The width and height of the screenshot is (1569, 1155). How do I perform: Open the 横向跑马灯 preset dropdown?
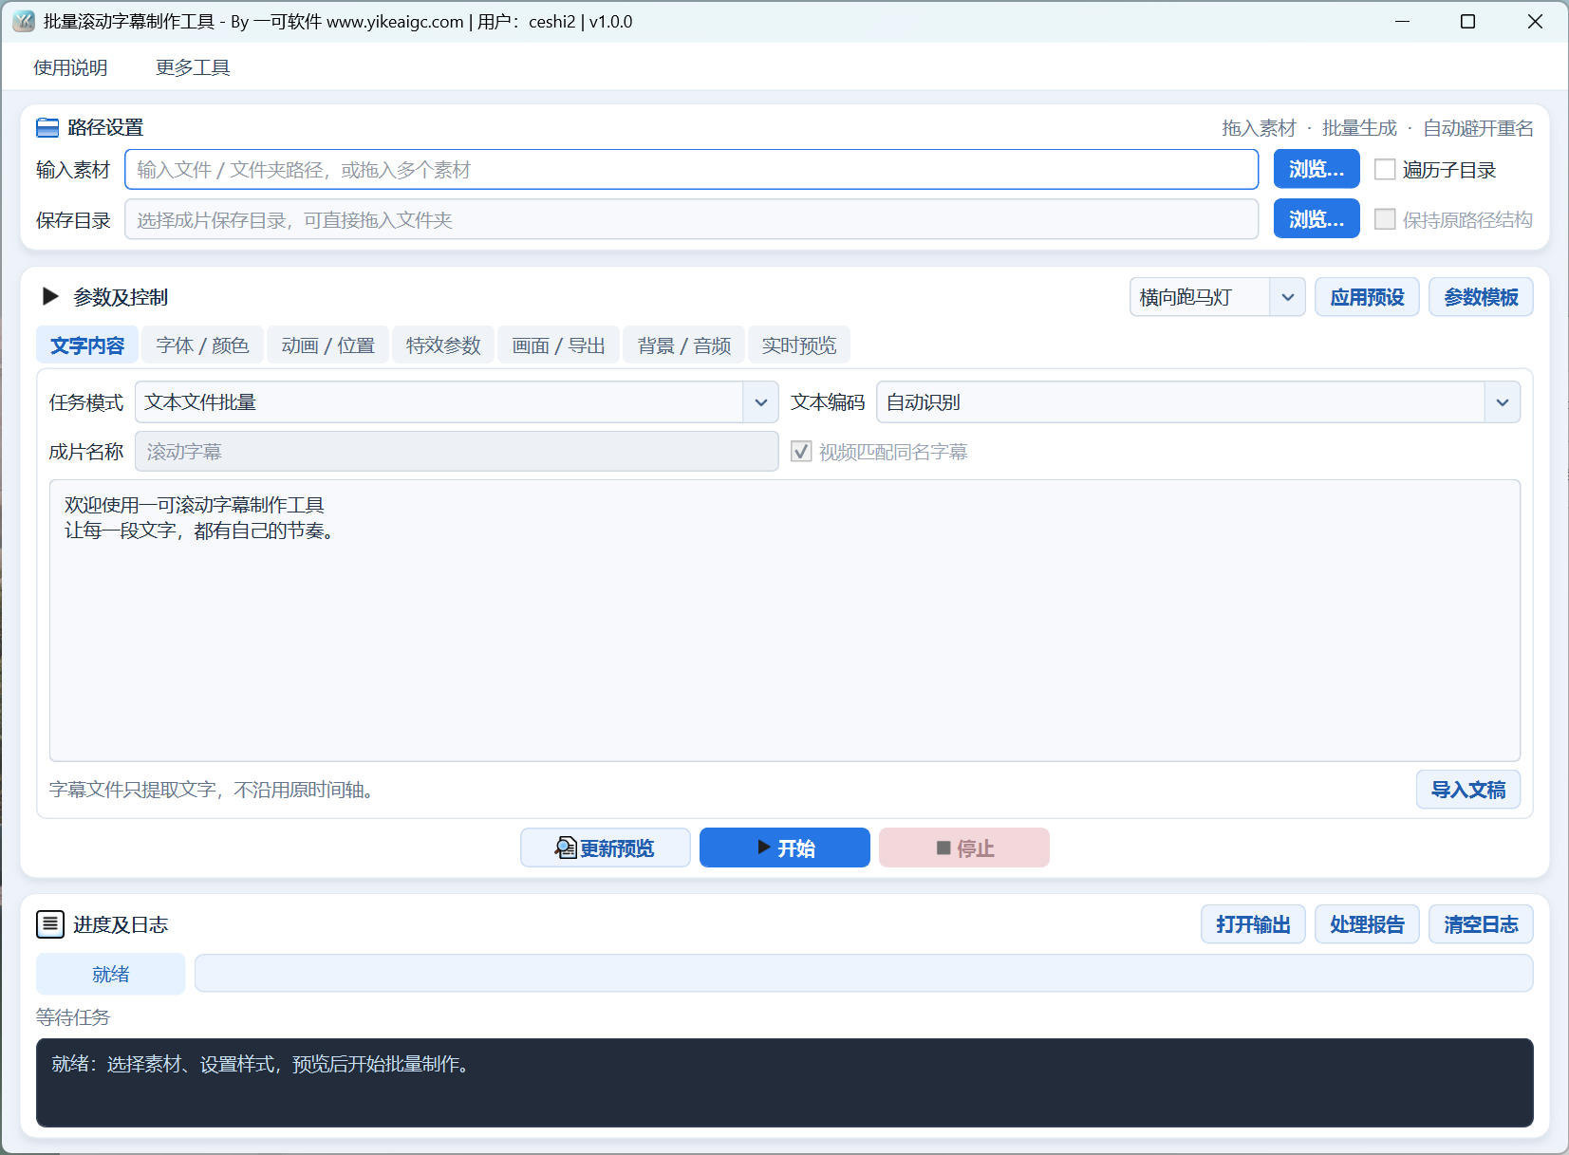click(x=1217, y=297)
